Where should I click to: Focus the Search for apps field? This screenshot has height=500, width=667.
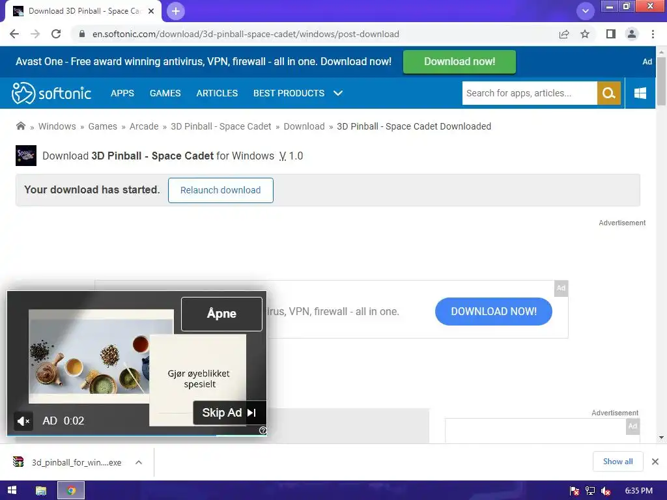(x=530, y=93)
